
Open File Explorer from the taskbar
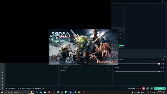point(79,92)
